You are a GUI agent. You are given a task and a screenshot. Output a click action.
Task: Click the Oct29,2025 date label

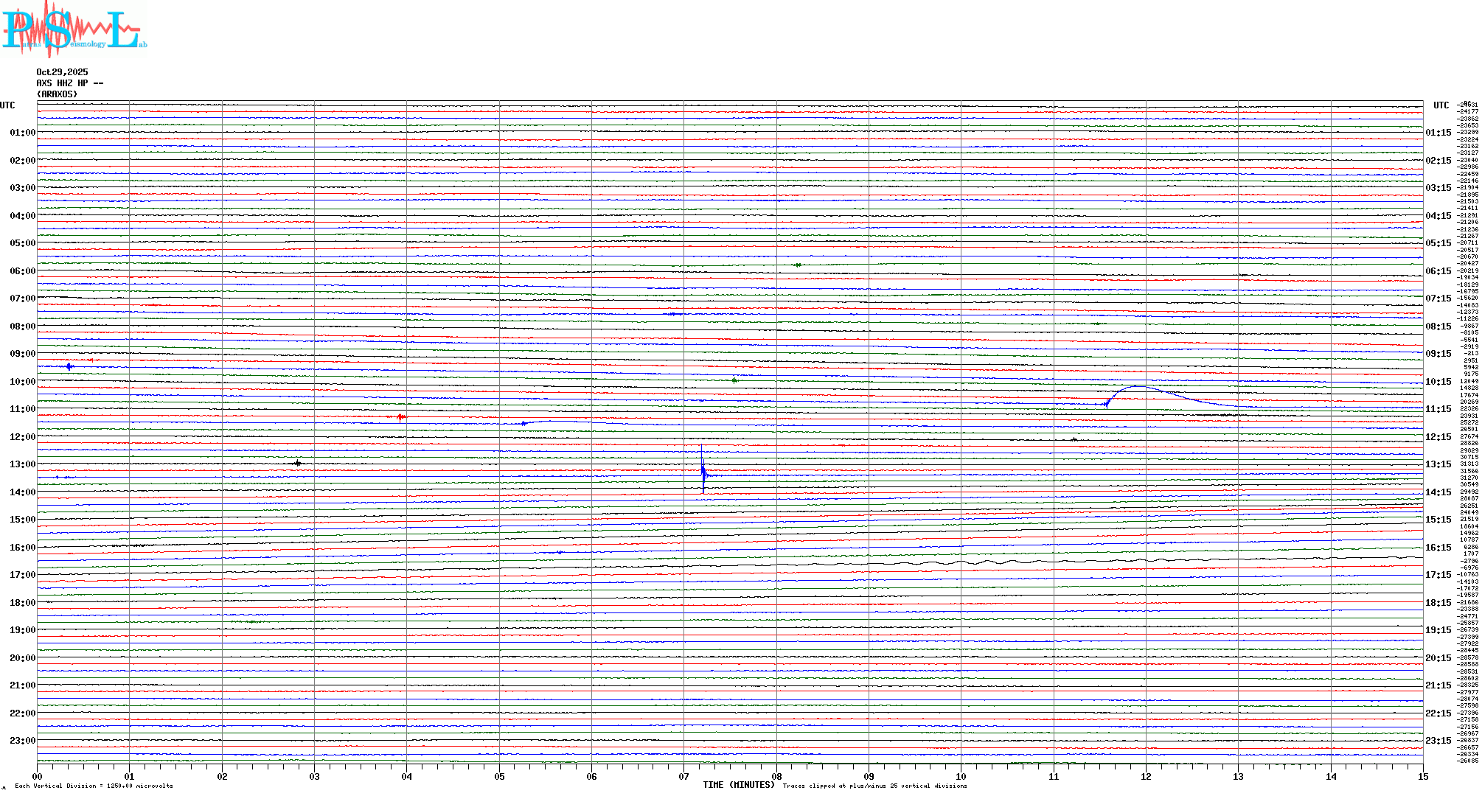(x=62, y=72)
